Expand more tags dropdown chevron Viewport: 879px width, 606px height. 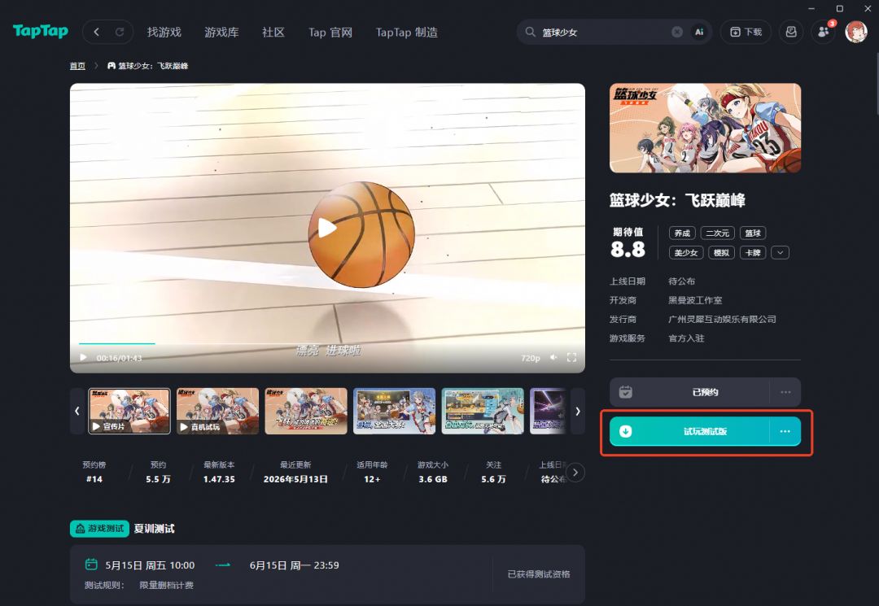pos(781,253)
